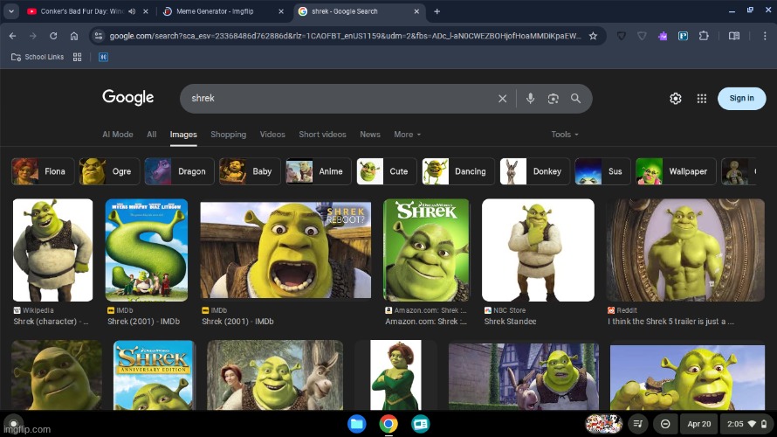Viewport: 777px width, 437px height.
Task: Open the media controls tray icon
Action: click(638, 424)
